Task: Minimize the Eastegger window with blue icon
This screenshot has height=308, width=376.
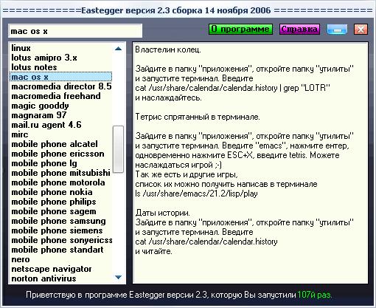Action: coord(337,29)
